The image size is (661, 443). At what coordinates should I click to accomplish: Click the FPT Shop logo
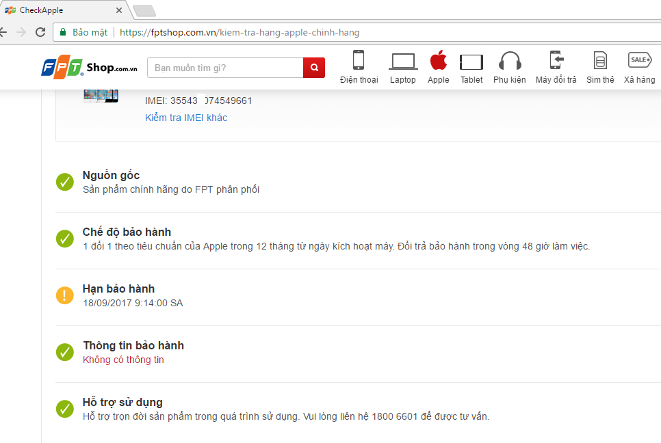coord(90,67)
